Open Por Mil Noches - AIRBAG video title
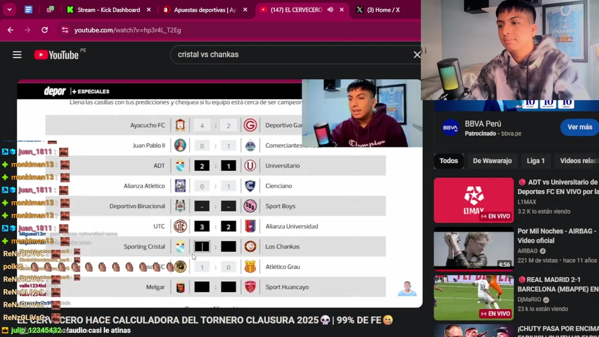This screenshot has height=337, width=599. pyautogui.click(x=556, y=235)
